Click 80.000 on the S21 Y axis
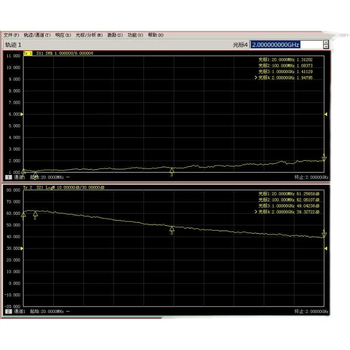This screenshot has width=350, height=350. click(14, 190)
